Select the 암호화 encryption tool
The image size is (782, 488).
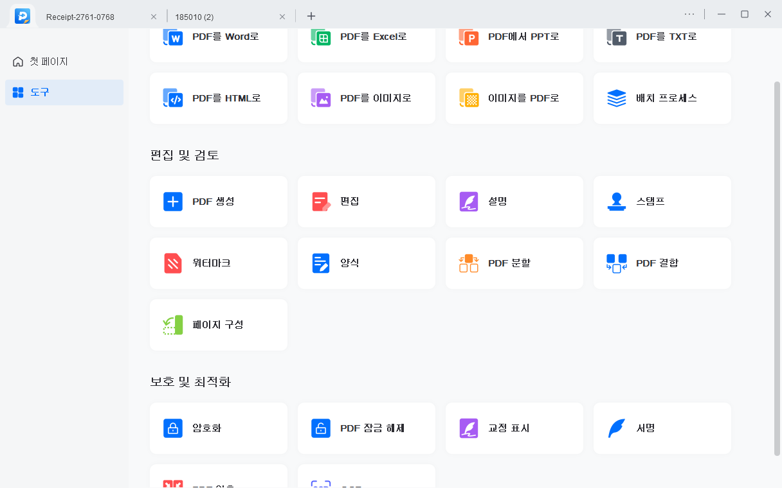(x=219, y=428)
